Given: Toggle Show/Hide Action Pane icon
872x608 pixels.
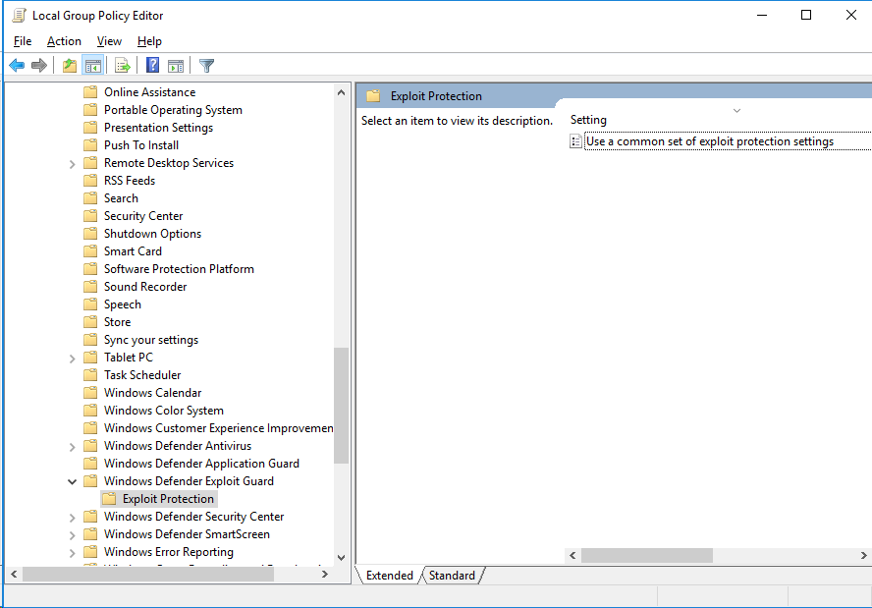Looking at the screenshot, I should coord(176,66).
